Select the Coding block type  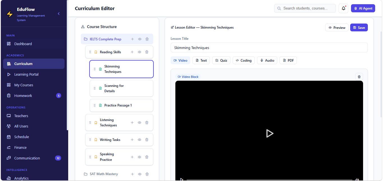[244, 60]
